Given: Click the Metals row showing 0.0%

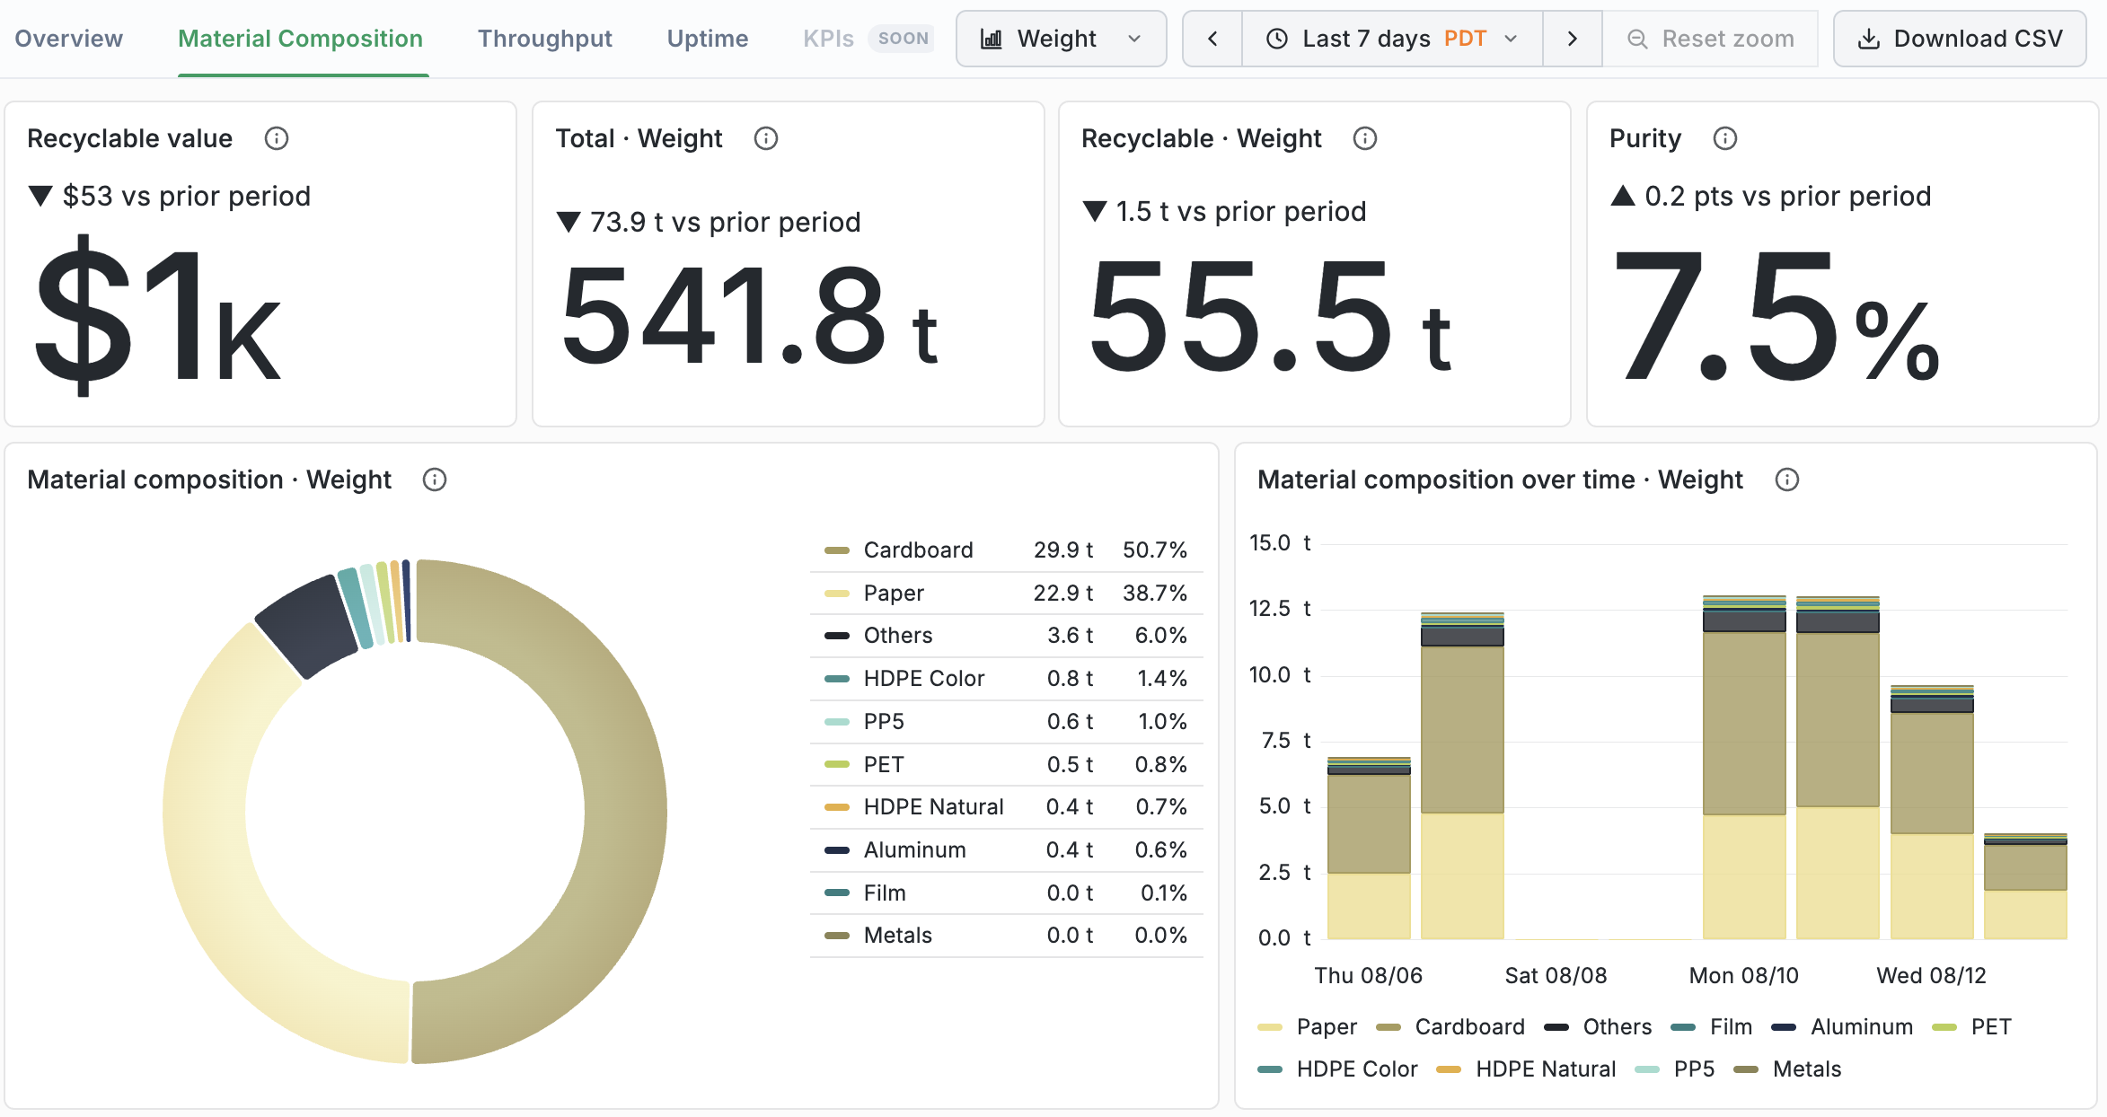Looking at the screenshot, I should point(1007,936).
